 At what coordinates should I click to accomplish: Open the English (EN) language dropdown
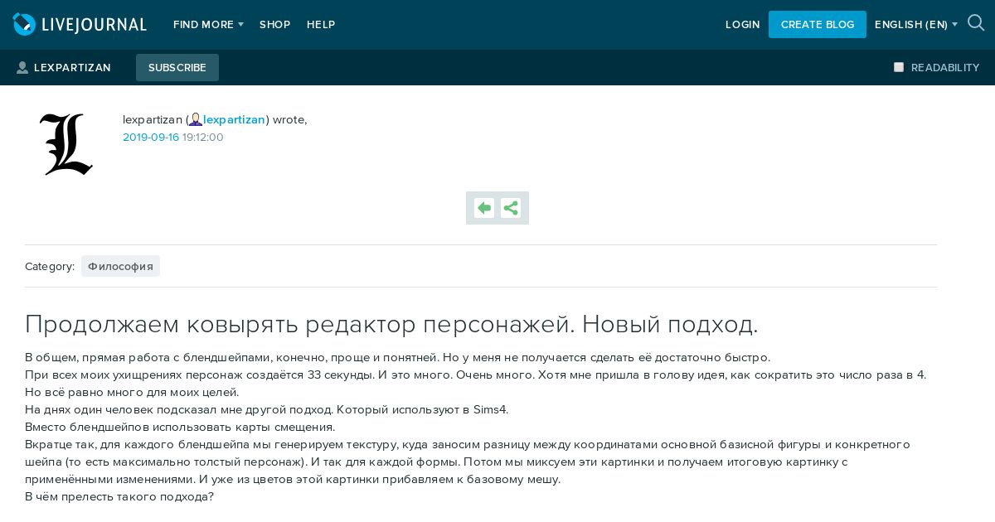click(916, 25)
